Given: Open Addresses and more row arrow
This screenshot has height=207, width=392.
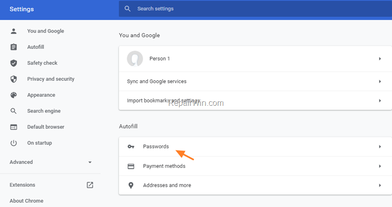Looking at the screenshot, I should 380,185.
